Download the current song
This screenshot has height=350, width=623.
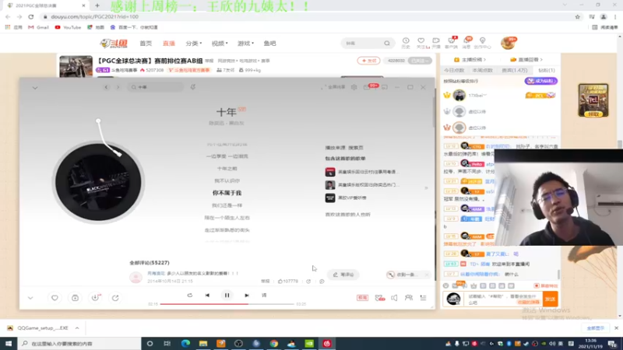[x=95, y=298]
